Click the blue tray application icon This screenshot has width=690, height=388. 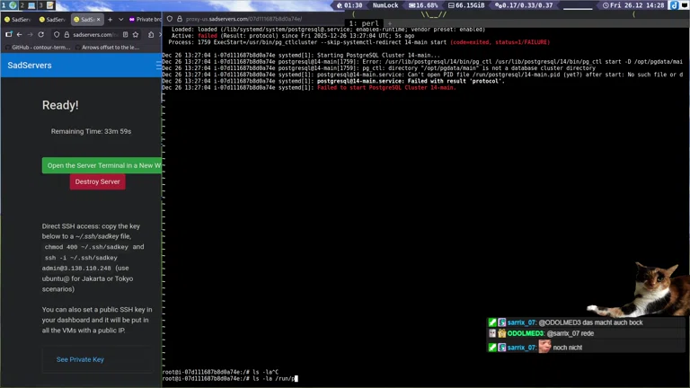(674, 5)
